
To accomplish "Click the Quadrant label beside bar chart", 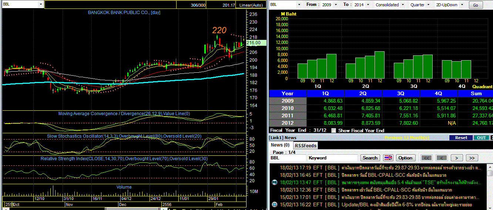I will point(482,86).
